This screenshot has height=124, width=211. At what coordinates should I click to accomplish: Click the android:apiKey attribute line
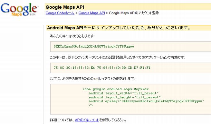click(x=146, y=101)
